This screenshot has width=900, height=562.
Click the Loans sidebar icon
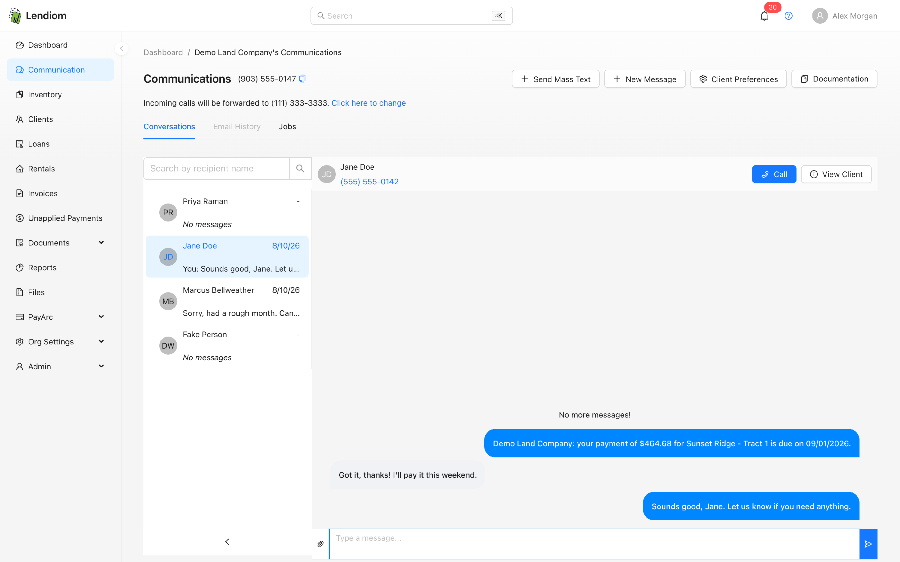click(x=20, y=144)
